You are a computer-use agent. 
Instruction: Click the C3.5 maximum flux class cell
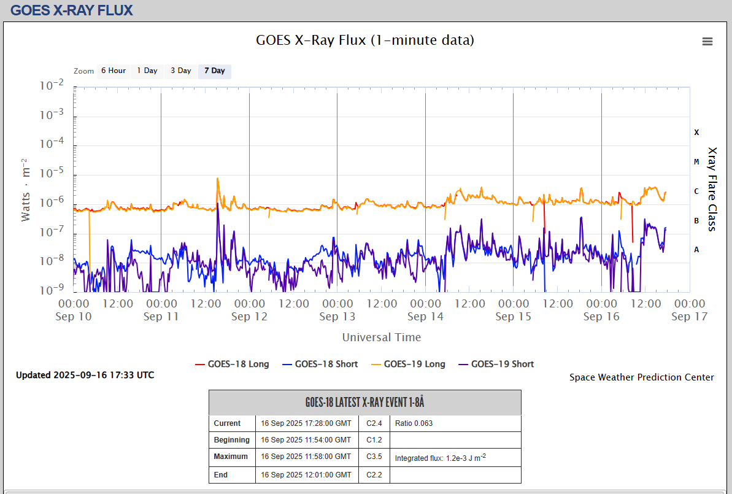tap(374, 457)
